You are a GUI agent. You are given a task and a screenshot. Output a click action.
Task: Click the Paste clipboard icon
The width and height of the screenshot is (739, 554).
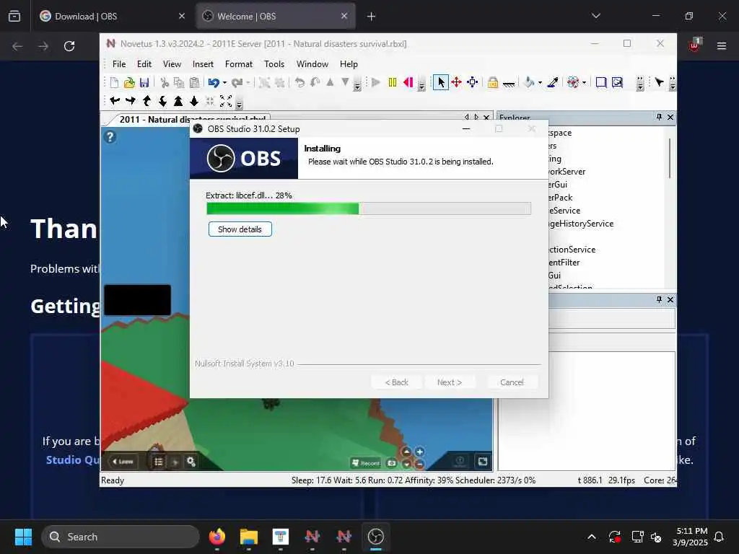coord(194,83)
